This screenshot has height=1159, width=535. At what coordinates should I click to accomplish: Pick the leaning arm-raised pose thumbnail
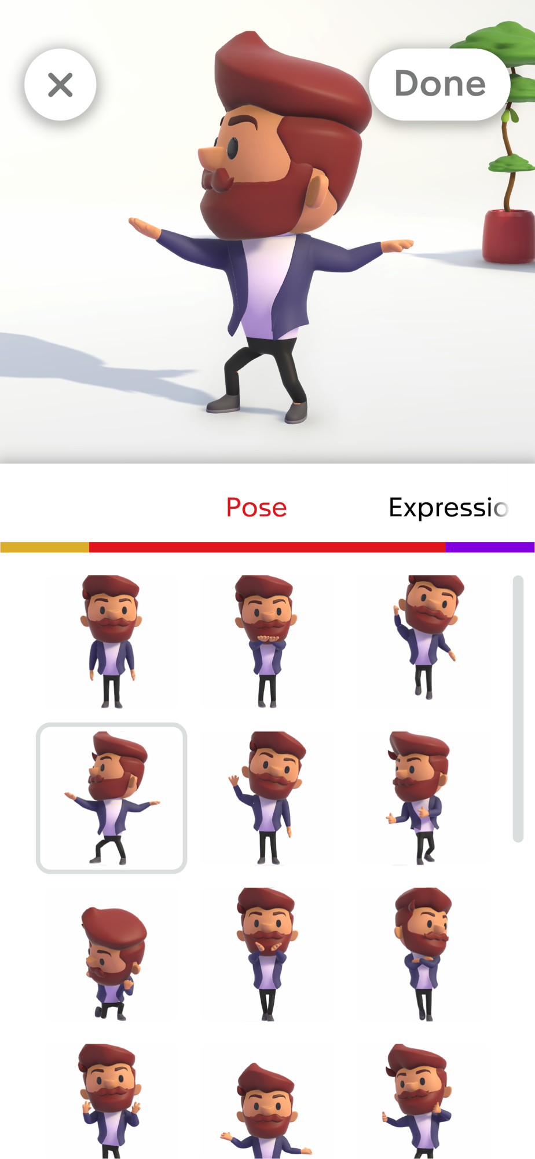(x=424, y=642)
